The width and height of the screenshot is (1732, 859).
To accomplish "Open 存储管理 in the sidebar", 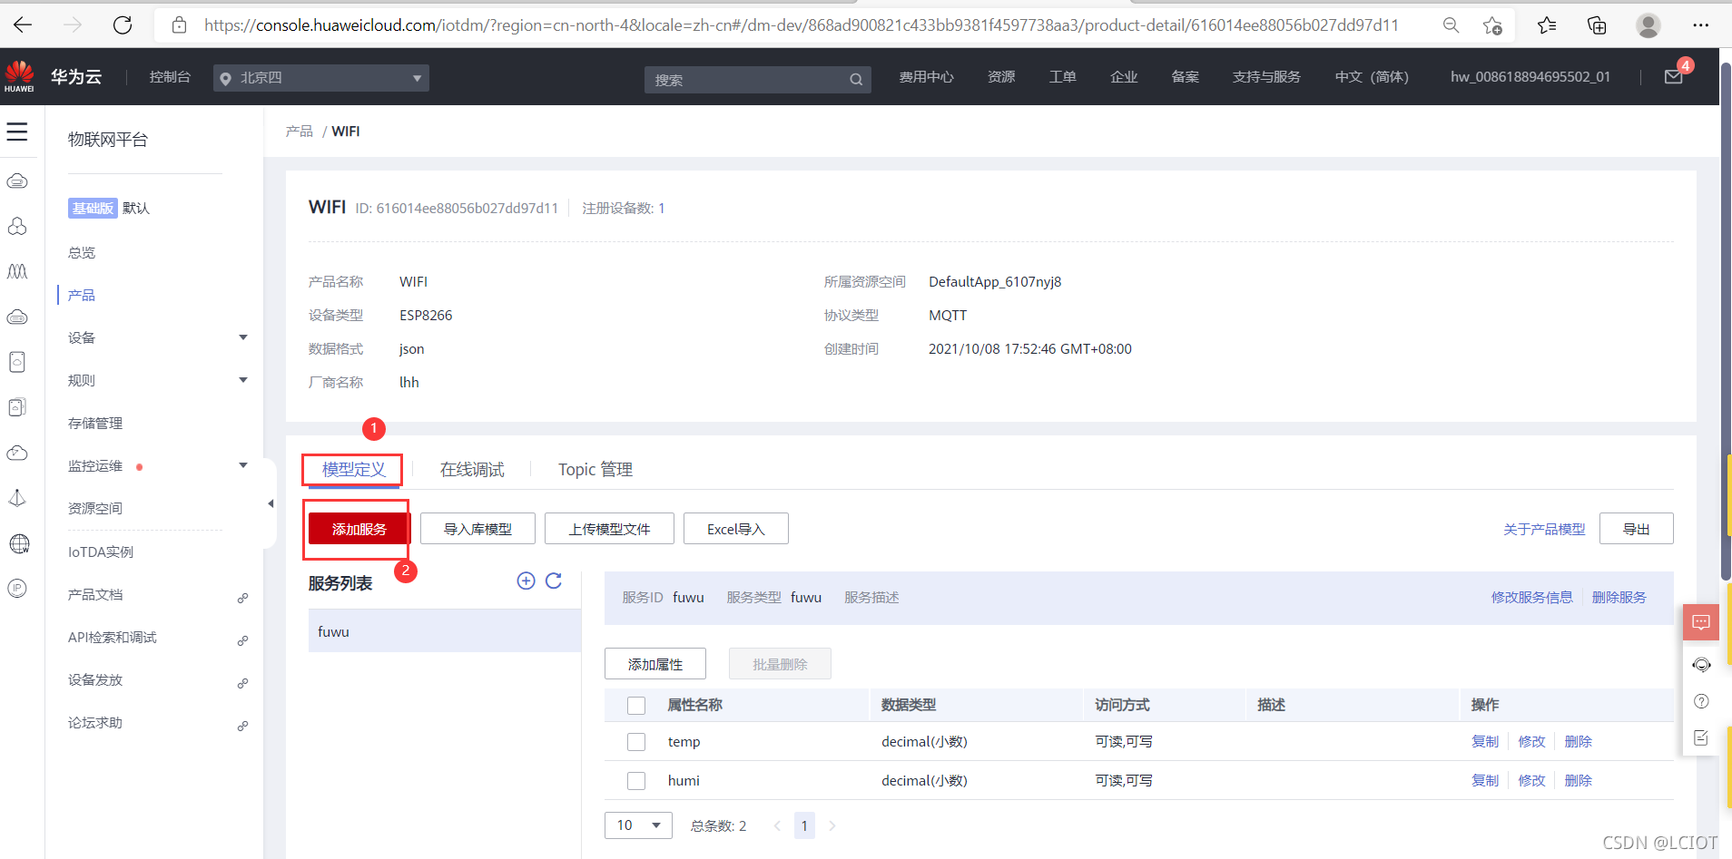I will 95,423.
